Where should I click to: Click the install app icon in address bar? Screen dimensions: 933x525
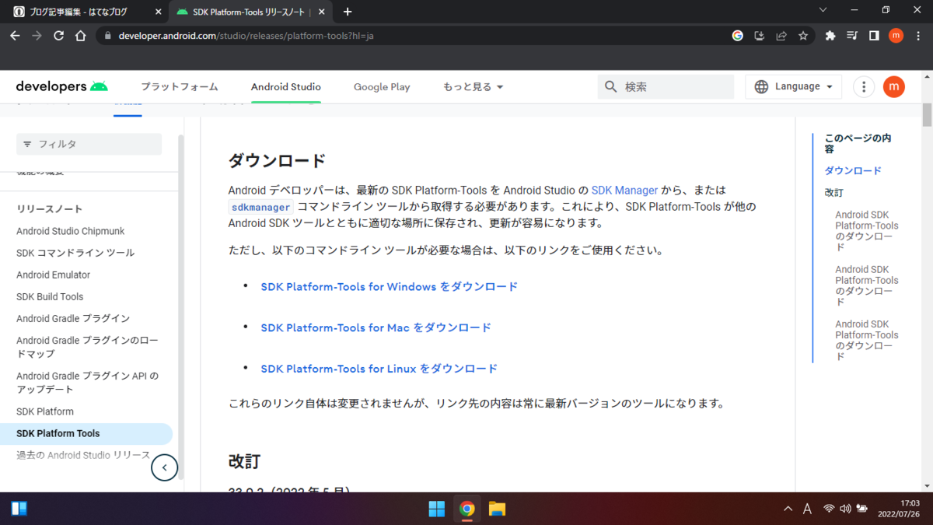760,36
